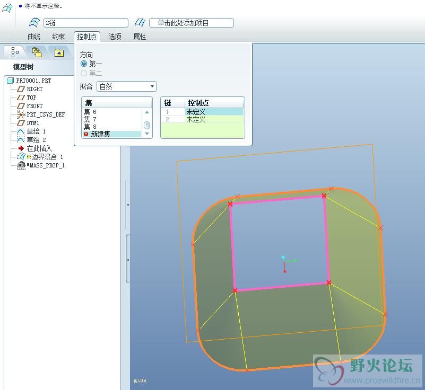Viewport: 425px width, 390px height.
Task: Click the second-direction curves icon
Action: (x=140, y=22)
